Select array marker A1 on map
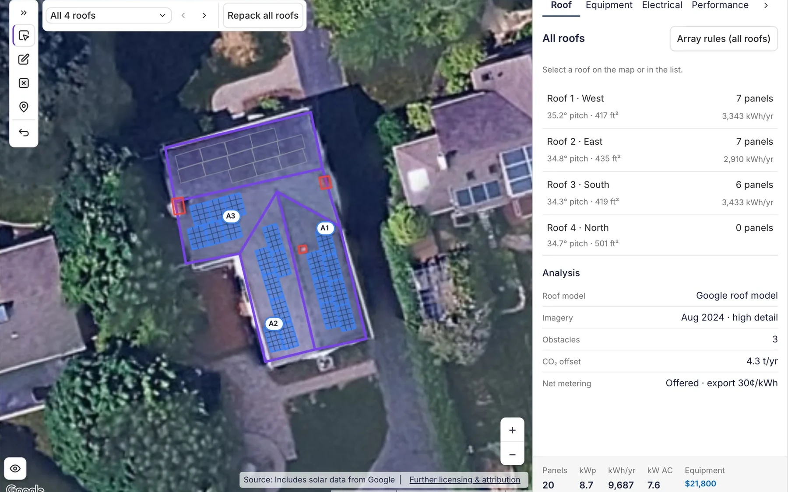Screen dimensions: 788x492 325,228
